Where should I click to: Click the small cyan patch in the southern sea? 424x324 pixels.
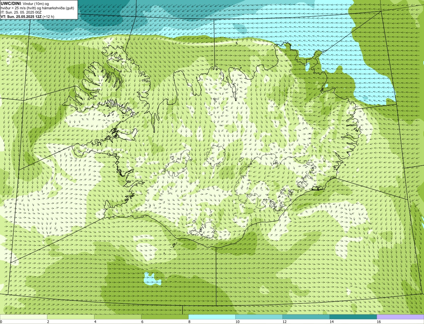[152, 279]
